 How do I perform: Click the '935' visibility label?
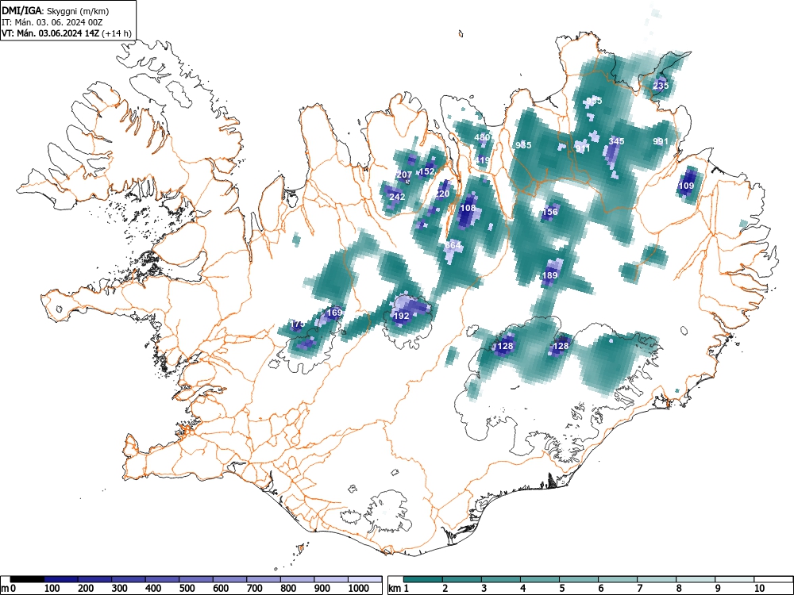point(523,144)
